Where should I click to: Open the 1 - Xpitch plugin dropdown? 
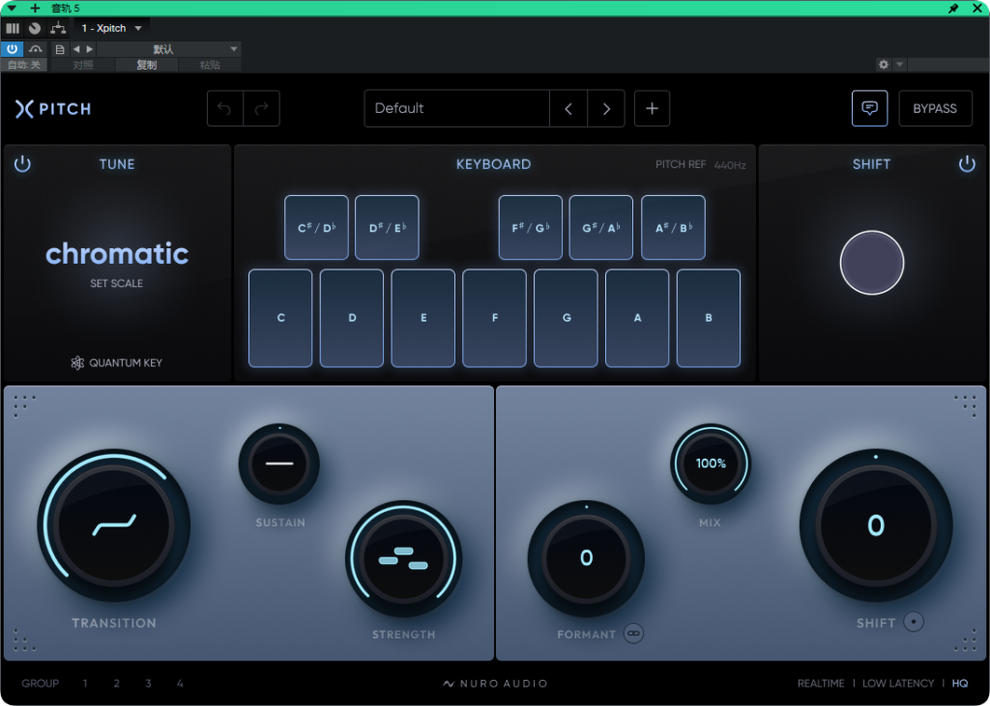pyautogui.click(x=112, y=28)
